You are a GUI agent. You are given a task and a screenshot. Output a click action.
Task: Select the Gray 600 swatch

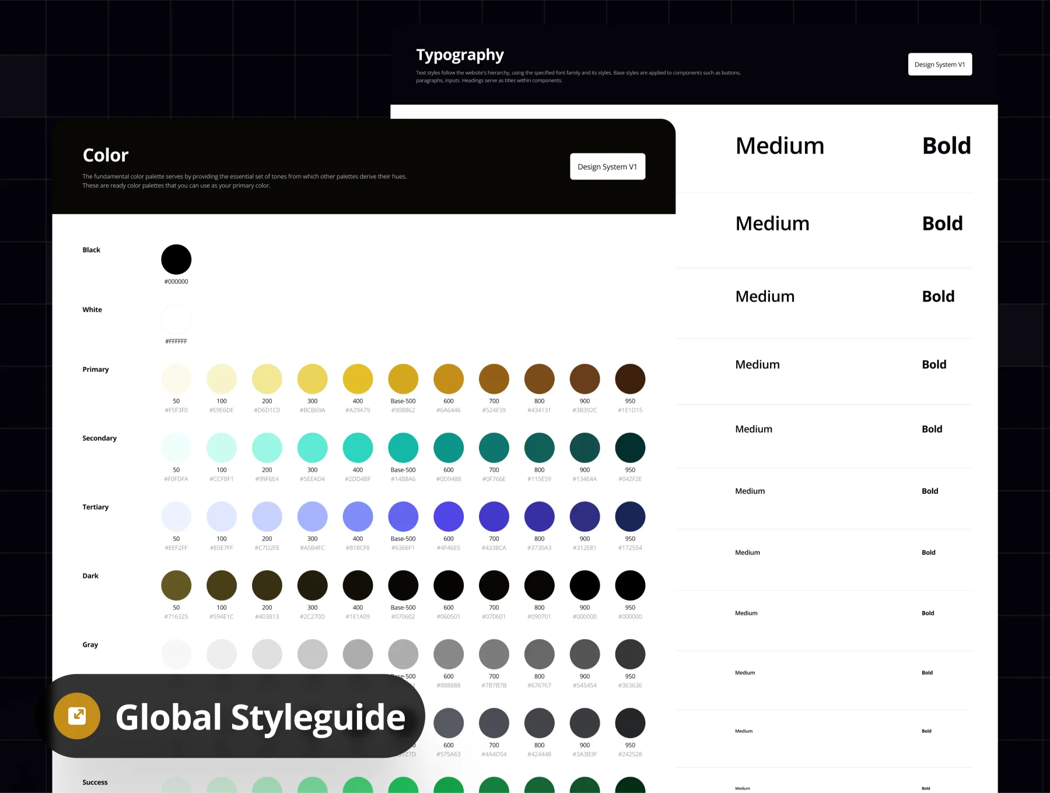[449, 654]
